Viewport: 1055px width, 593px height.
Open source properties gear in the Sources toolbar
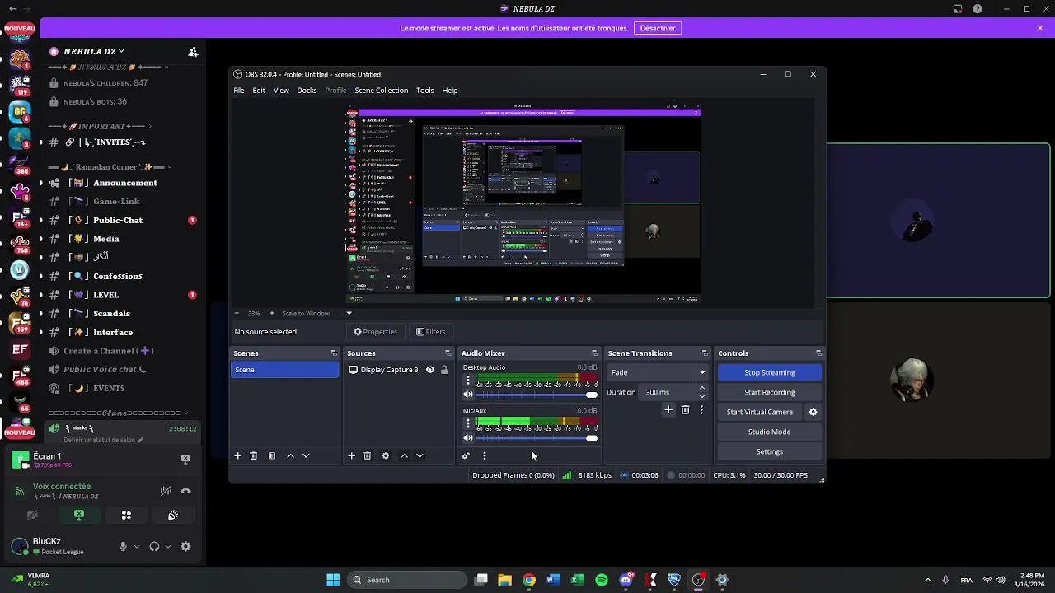coord(386,455)
